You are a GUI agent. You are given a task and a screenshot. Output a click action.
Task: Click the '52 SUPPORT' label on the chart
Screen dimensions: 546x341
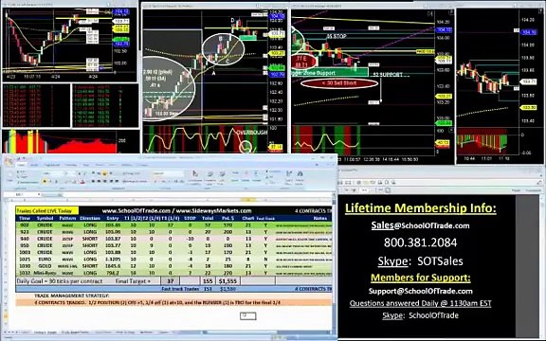coord(388,75)
